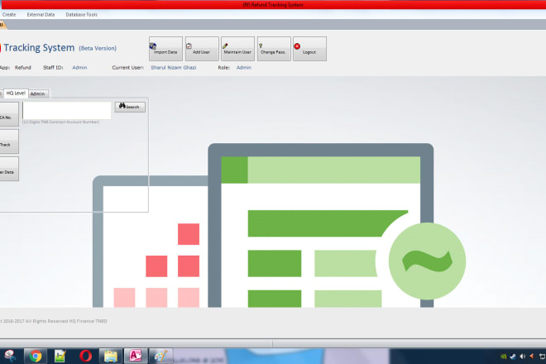Click the Import Data button
The image size is (546, 364).
(165, 49)
